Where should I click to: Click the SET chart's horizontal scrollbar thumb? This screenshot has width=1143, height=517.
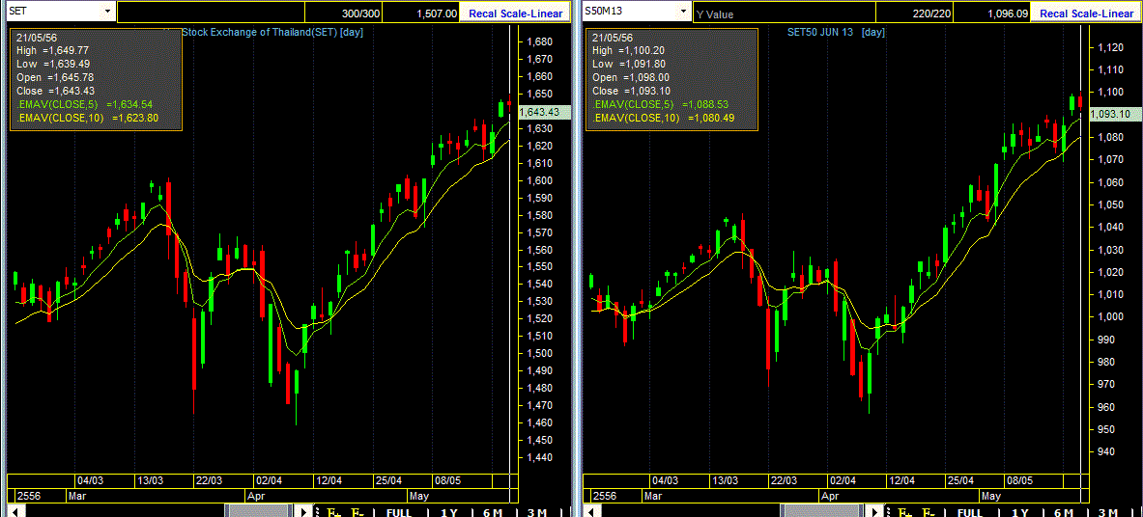259,511
